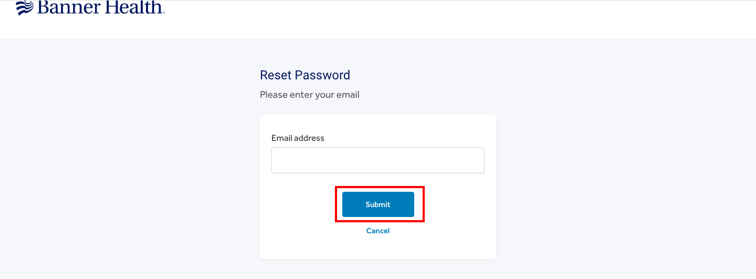This screenshot has height=279, width=756.
Task: Select the Cancel link below Submit
Action: 378,231
